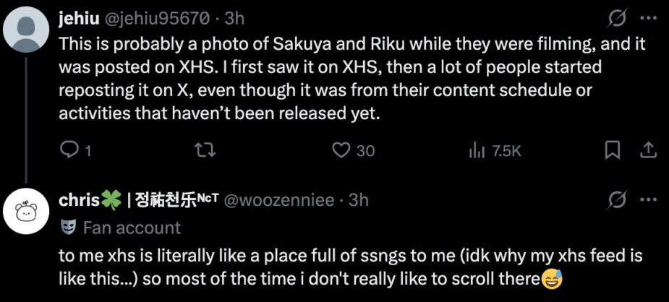Click the share icon on jehiu's post
This screenshot has width=669, height=302.
[x=648, y=150]
